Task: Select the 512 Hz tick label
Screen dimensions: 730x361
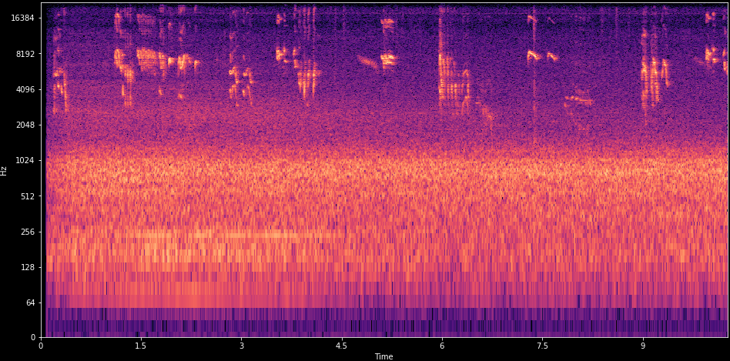Action: (x=27, y=196)
